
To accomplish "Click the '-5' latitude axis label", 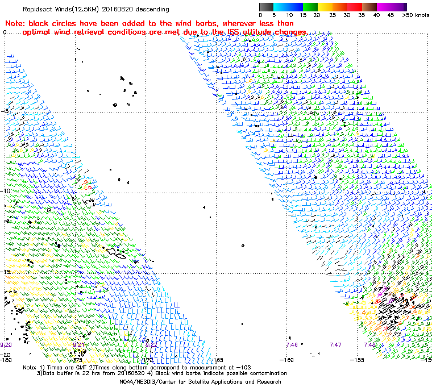I will 5,111.
